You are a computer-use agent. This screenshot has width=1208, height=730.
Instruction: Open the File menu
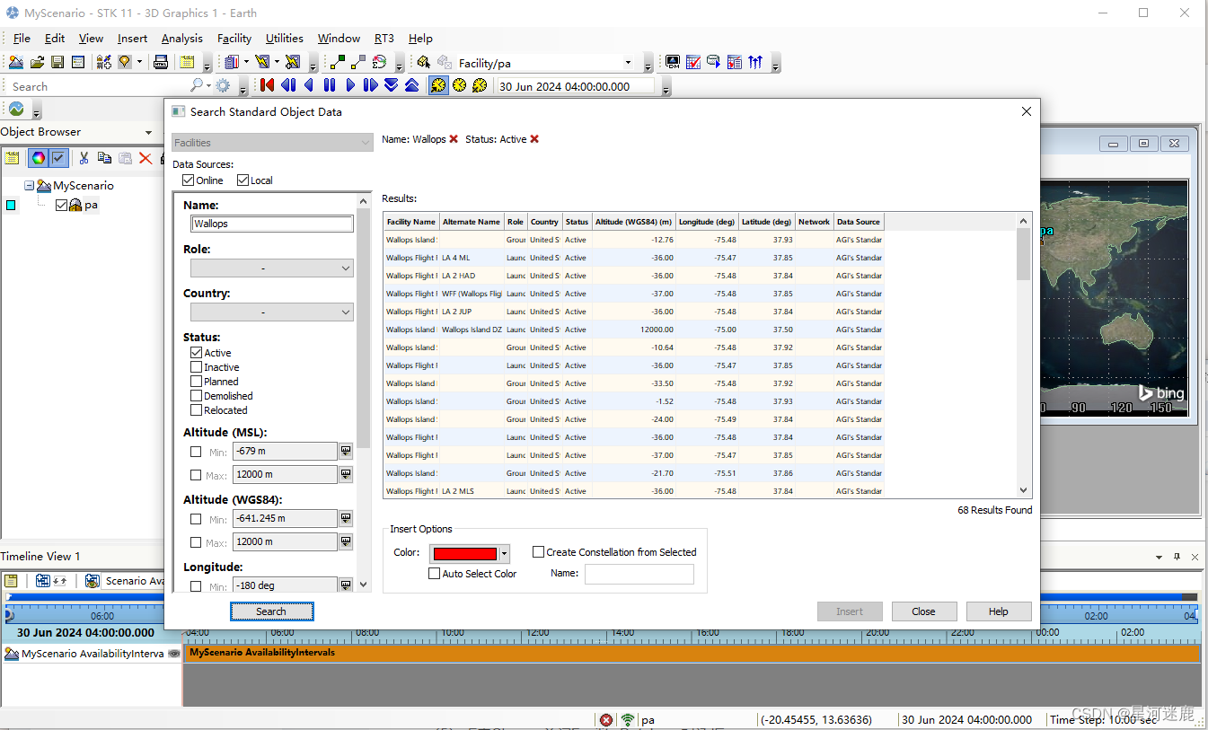click(x=22, y=39)
